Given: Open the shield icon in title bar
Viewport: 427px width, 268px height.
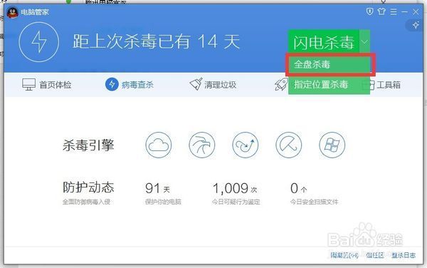Looking at the screenshot, I should click(x=369, y=11).
